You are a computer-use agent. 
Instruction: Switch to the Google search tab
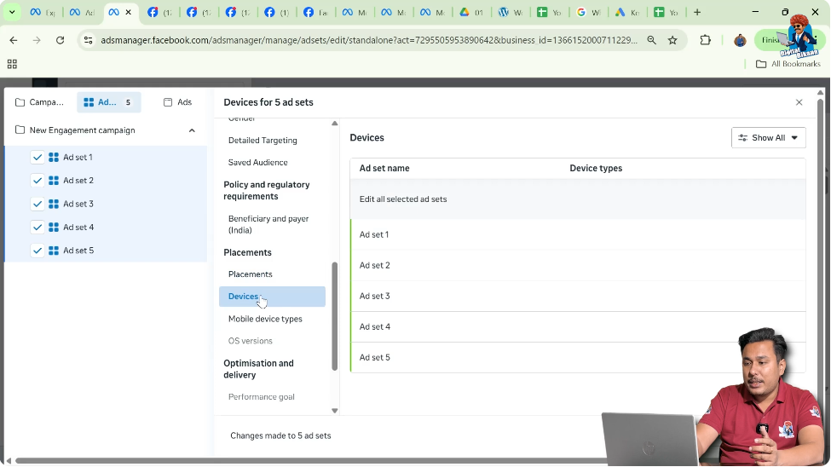point(588,12)
